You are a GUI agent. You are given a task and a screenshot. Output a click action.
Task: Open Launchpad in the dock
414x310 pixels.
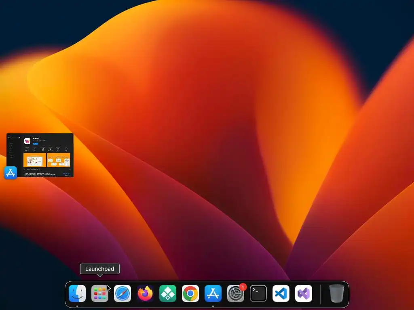point(100,293)
